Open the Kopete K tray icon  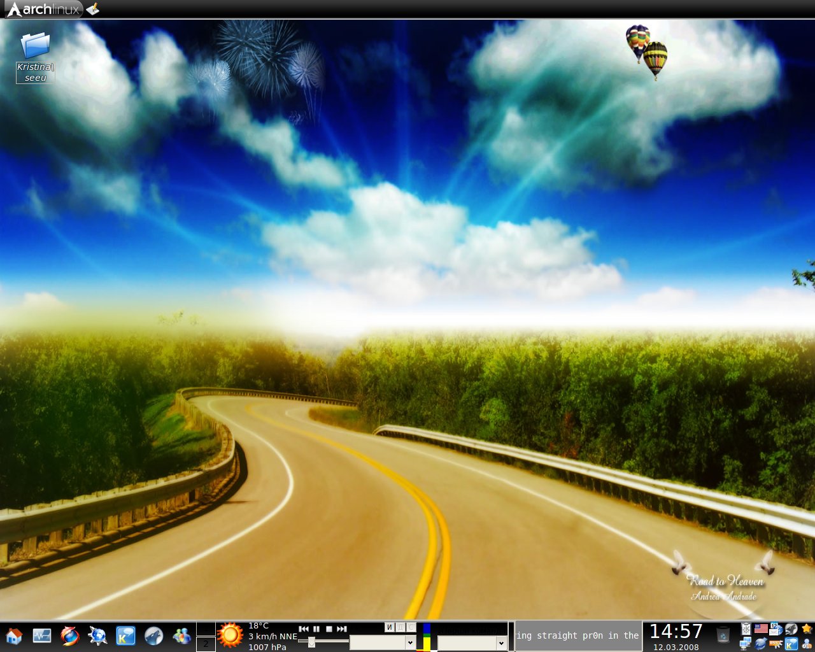(791, 644)
